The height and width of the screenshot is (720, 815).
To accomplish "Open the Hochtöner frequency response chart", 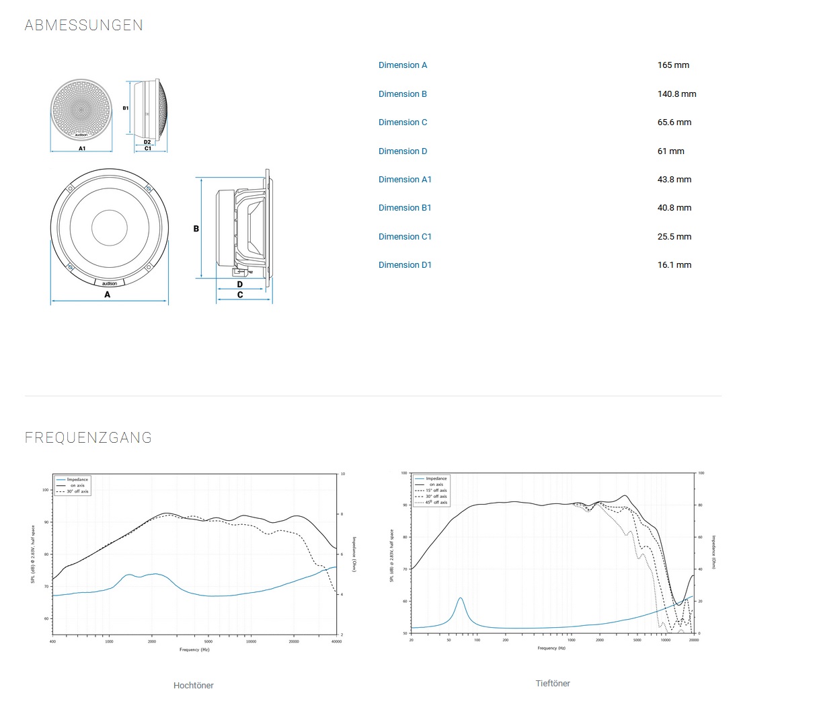I will pyautogui.click(x=195, y=559).
